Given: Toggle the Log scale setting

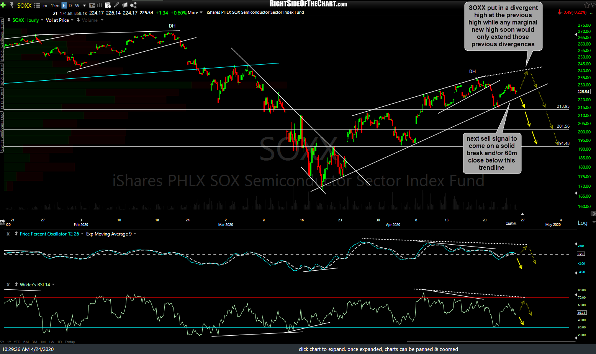Looking at the screenshot, I should coord(582,223).
